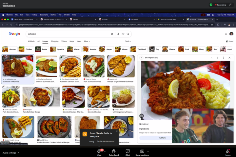Click the Zoom encryption shield icon

pyautogui.click(x=211, y=5)
